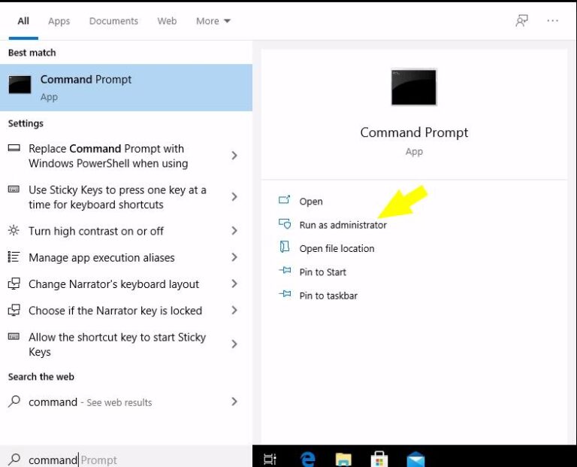The width and height of the screenshot is (577, 467).
Task: Expand arrow for high contrast result
Action: pos(234,231)
